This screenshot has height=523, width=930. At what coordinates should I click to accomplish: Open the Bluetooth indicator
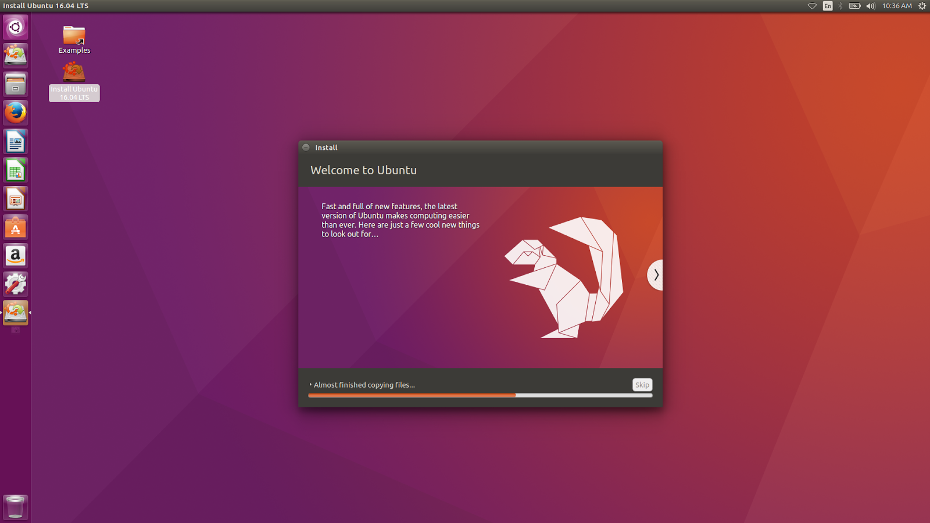tap(840, 6)
